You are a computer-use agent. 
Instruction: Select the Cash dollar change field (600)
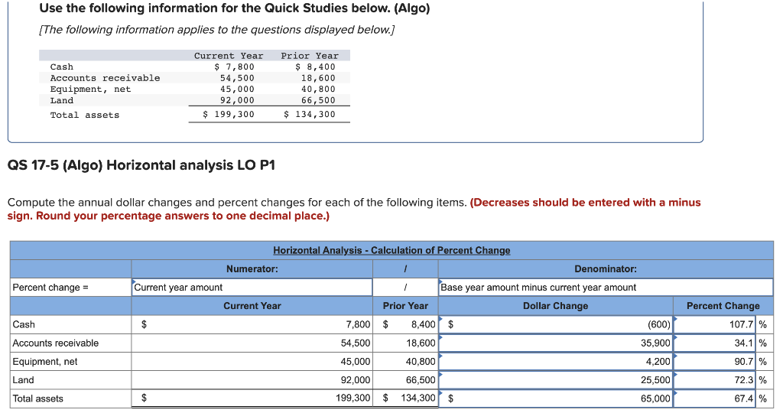click(x=556, y=324)
